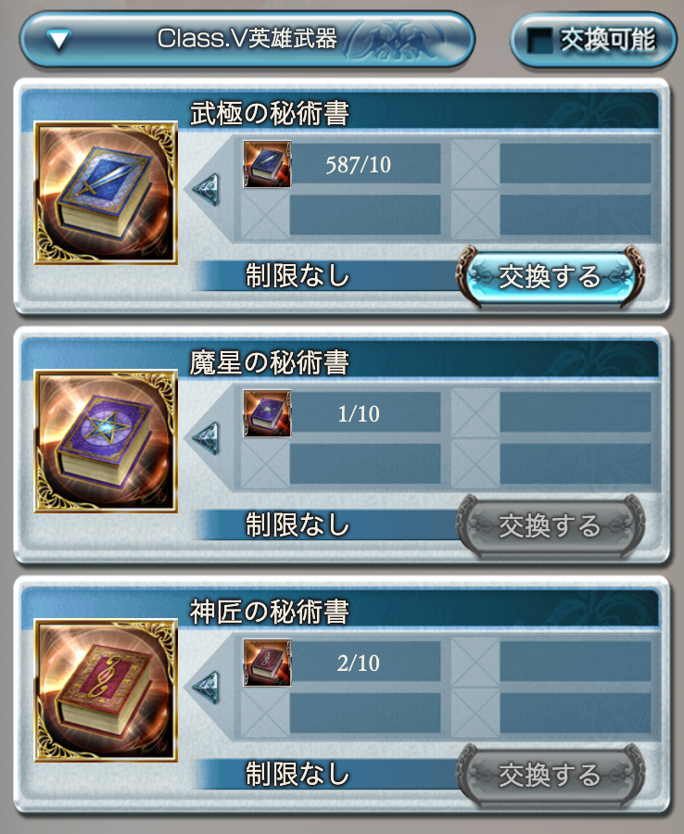Click the greyed 交換する button for 神匠の秘術書
Image resolution: width=684 pixels, height=834 pixels.
pyautogui.click(x=550, y=775)
